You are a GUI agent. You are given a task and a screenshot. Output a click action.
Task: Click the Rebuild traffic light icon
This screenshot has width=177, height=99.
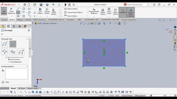pyautogui.click(x=65, y=5)
